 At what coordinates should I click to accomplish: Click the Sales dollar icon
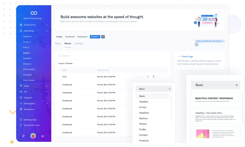pos(21,86)
